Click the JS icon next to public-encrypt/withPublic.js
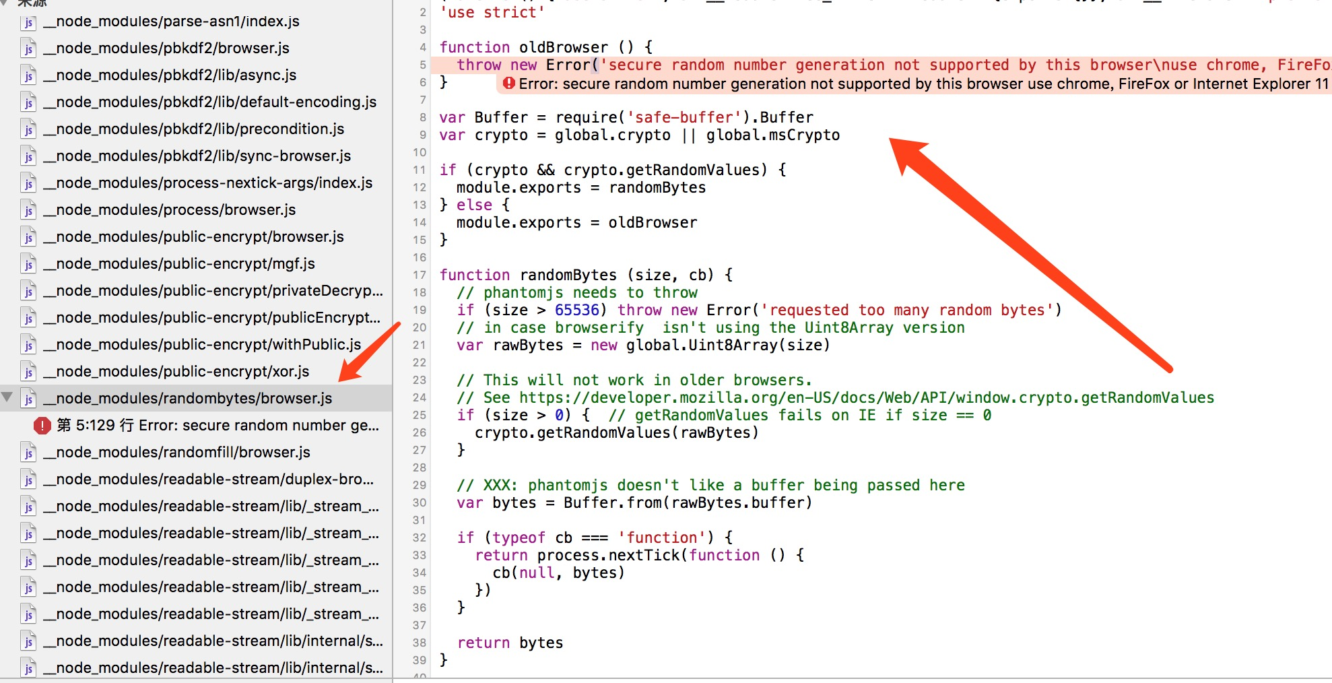This screenshot has height=683, width=1332. [x=28, y=346]
